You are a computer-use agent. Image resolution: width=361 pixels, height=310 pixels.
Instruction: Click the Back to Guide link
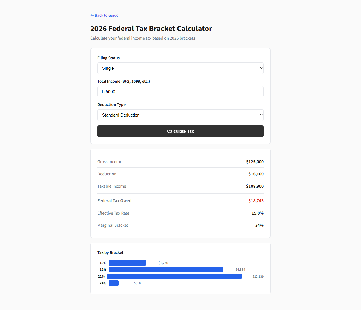(104, 15)
